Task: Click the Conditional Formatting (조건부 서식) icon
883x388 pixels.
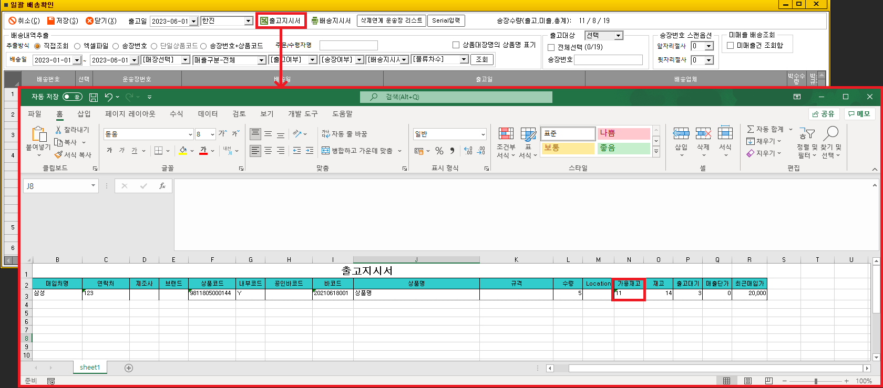Action: (506, 134)
